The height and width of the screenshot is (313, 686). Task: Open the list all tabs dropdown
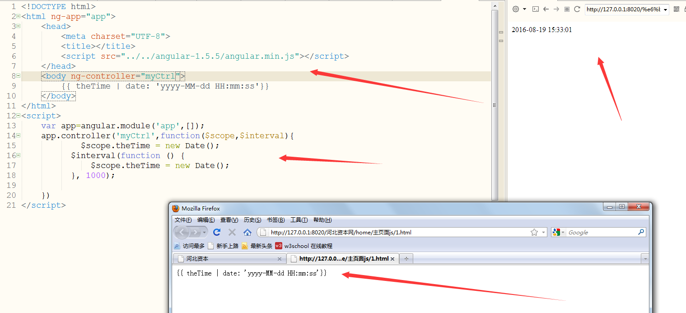point(645,259)
